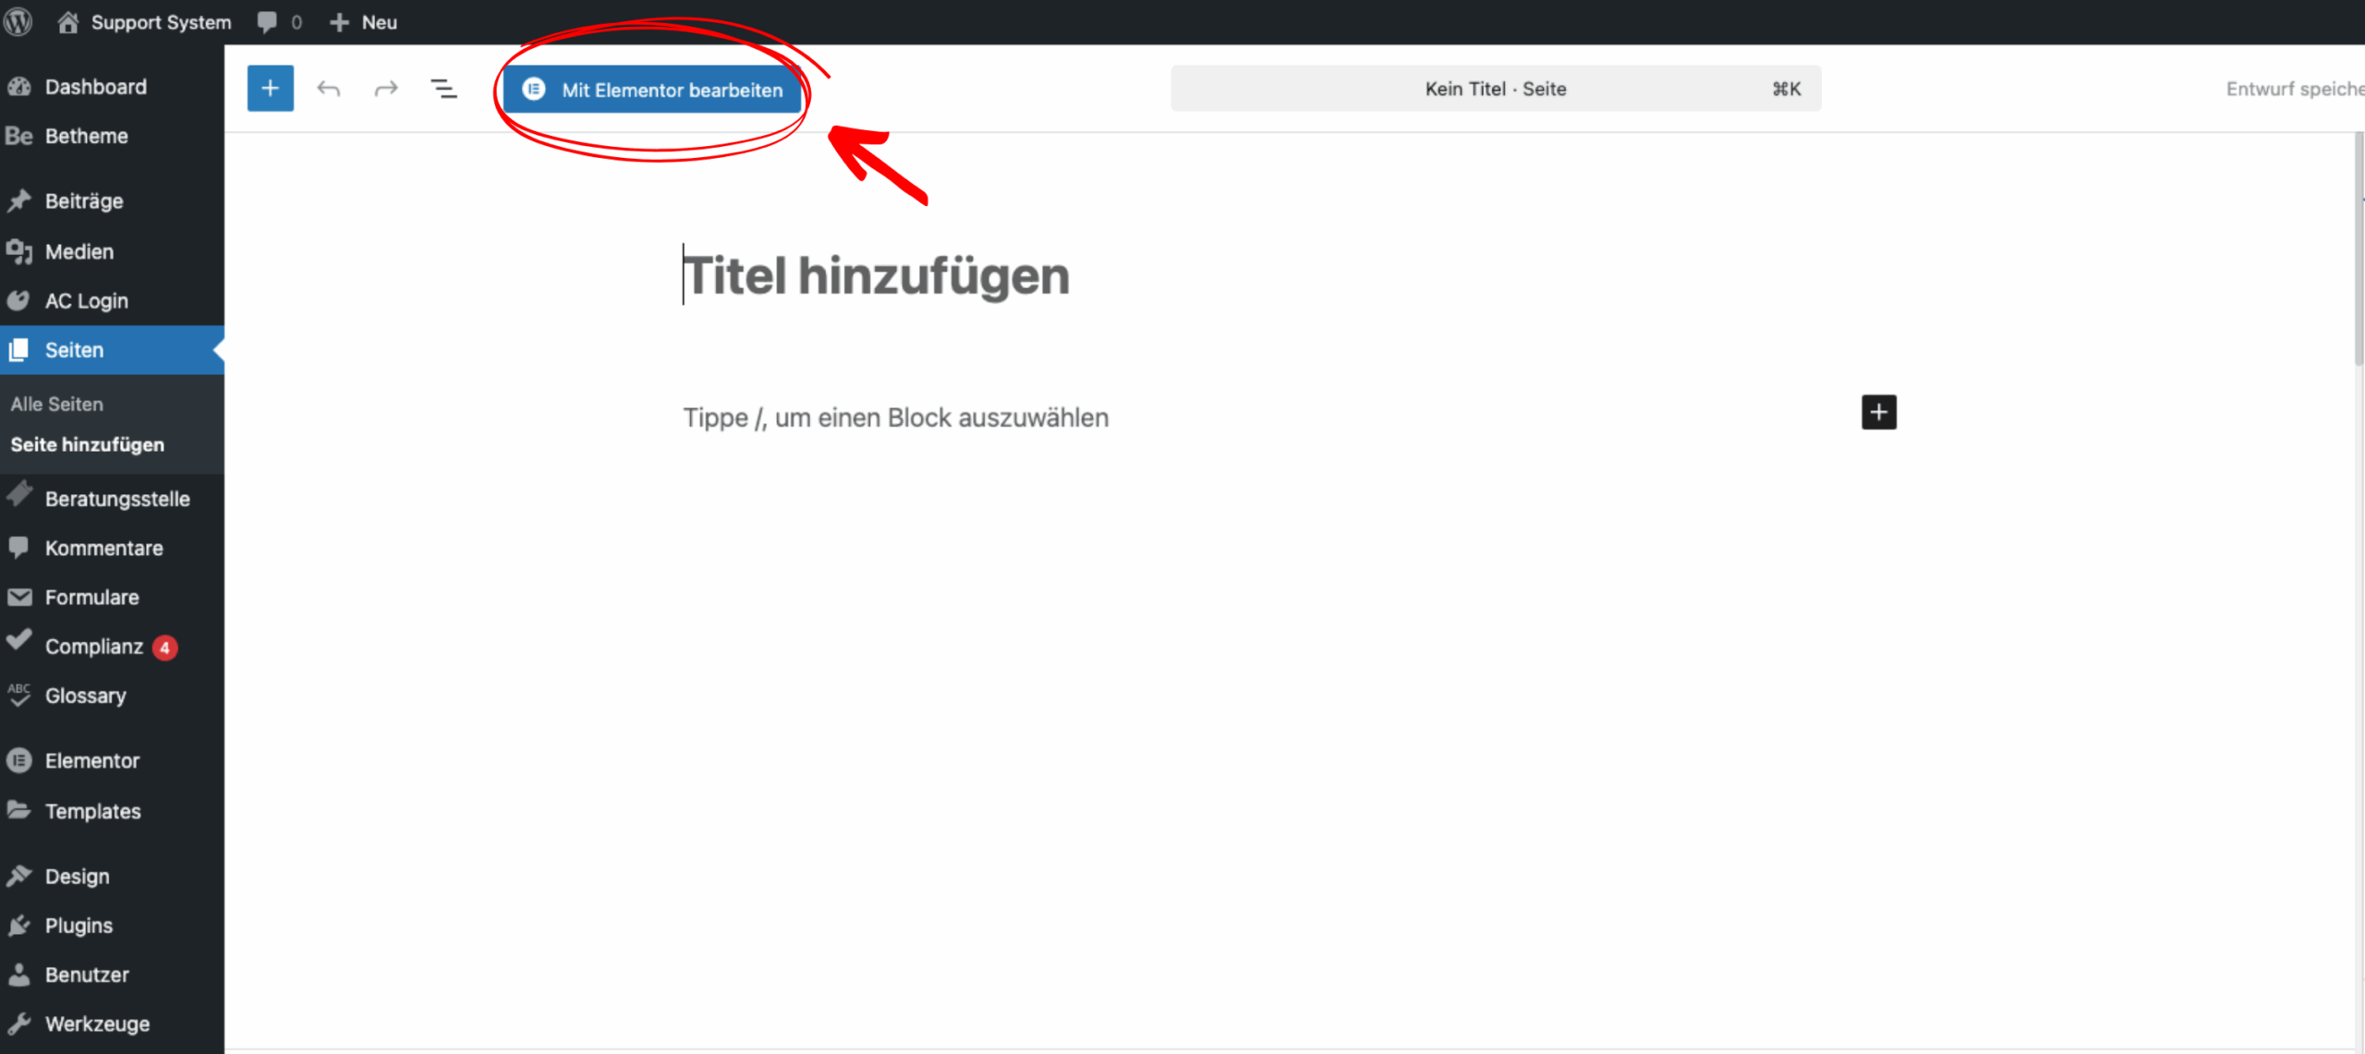
Task: Select Seiten in the sidebar menu
Action: 74,349
